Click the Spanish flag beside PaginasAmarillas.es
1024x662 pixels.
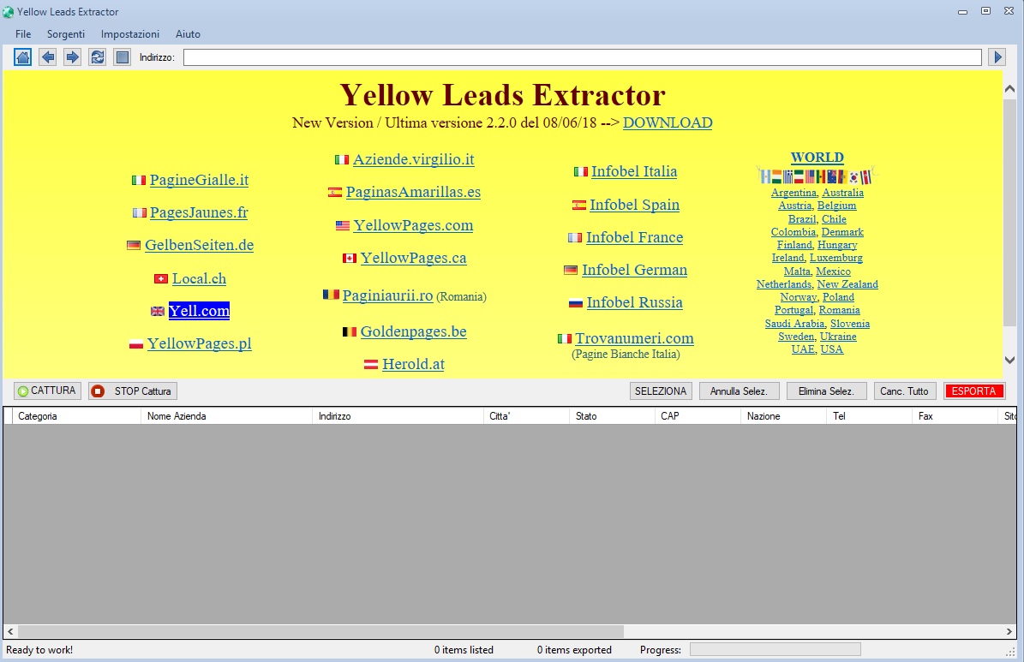[335, 192]
